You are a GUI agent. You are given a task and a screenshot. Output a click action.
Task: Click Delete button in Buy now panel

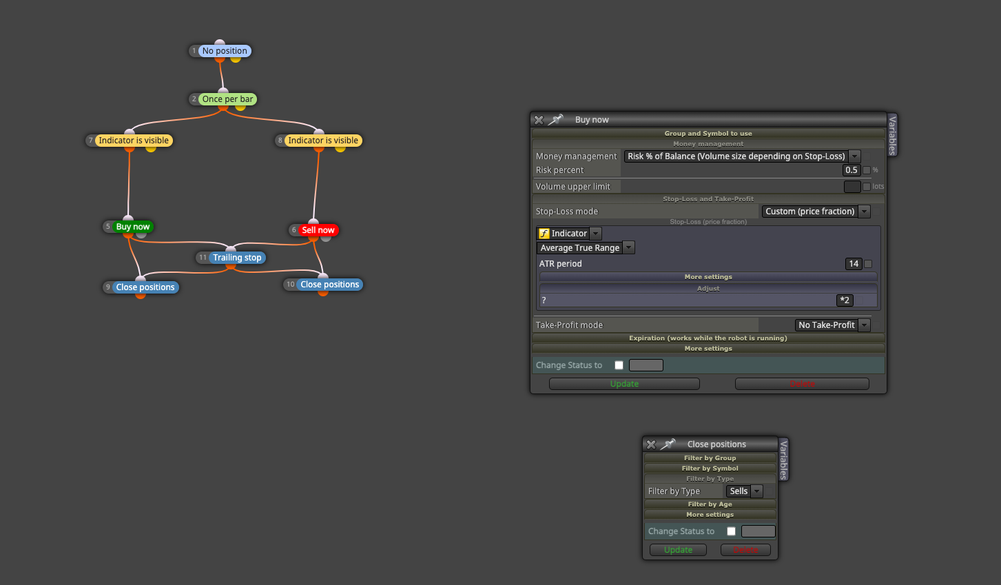coord(802,384)
